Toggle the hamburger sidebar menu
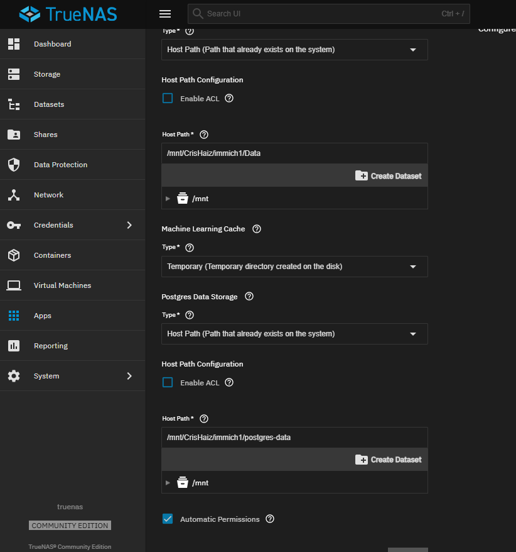This screenshot has width=516, height=552. 165,14
